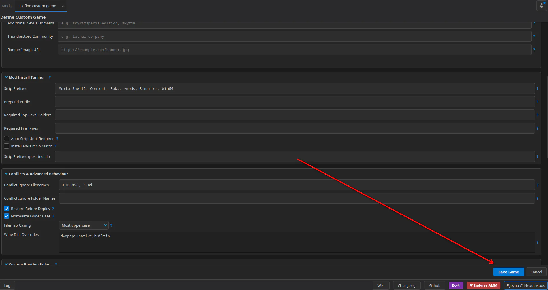Show help for Restore Before Deploy
548x290 pixels.
tap(53, 209)
